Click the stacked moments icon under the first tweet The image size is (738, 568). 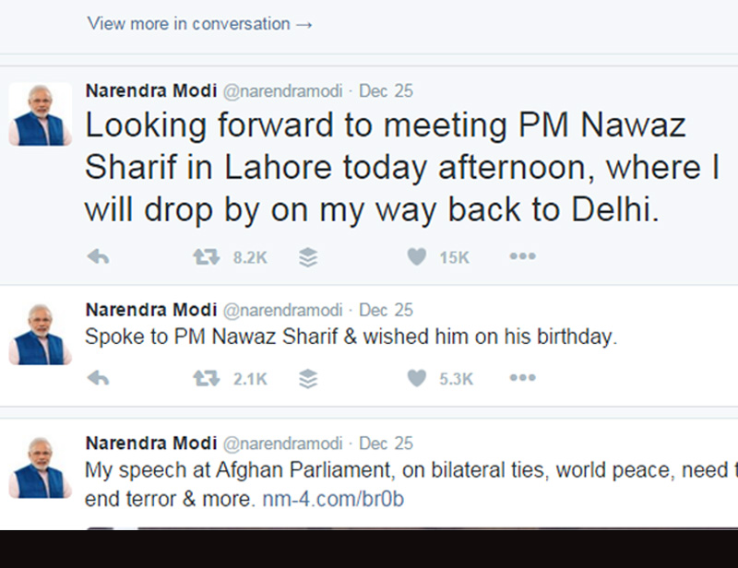point(309,257)
